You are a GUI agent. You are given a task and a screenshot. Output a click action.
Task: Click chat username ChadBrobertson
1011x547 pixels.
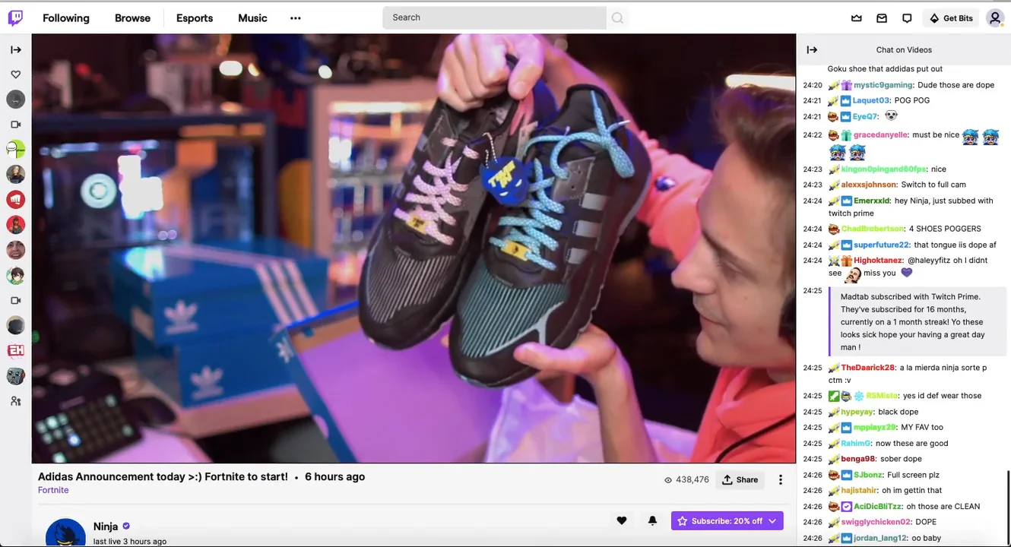pos(873,229)
